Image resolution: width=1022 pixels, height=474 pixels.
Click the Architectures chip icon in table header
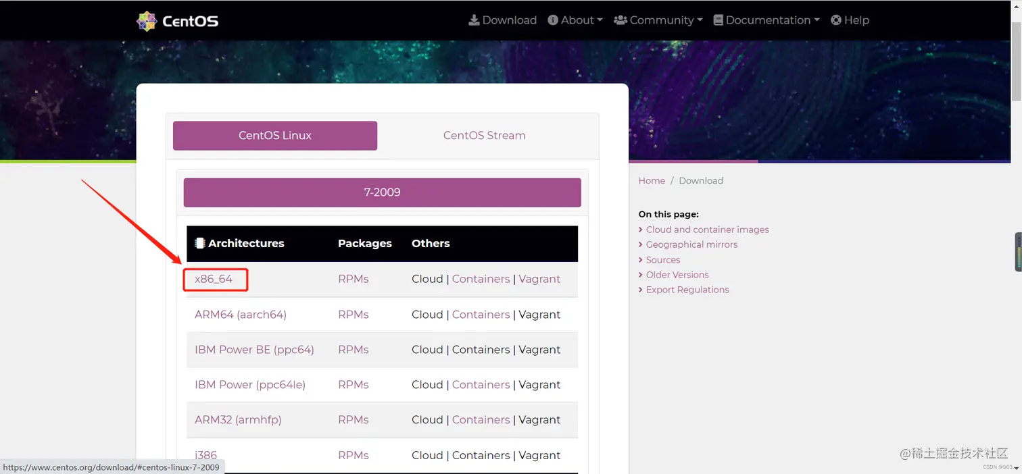200,243
